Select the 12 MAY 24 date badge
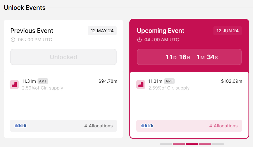253x147 pixels. [x=102, y=31]
